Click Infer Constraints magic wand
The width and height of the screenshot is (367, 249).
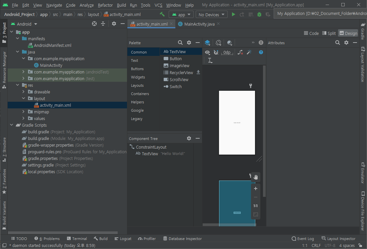coord(249,52)
